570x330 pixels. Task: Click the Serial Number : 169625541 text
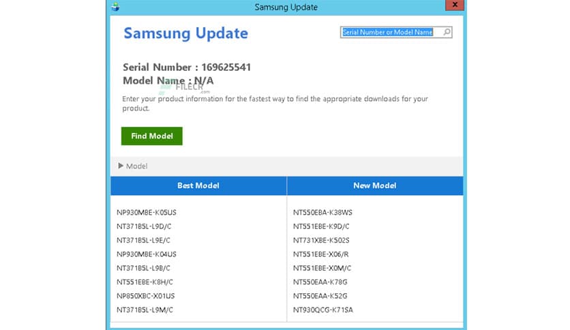(x=187, y=67)
